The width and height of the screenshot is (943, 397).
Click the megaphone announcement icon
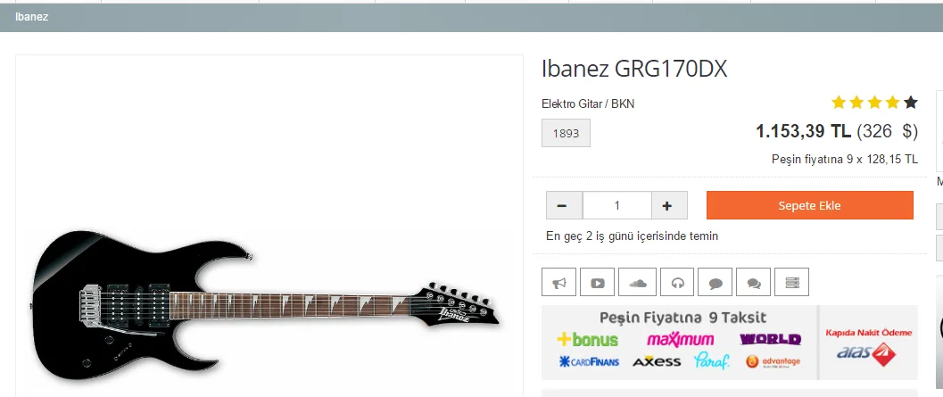click(558, 282)
